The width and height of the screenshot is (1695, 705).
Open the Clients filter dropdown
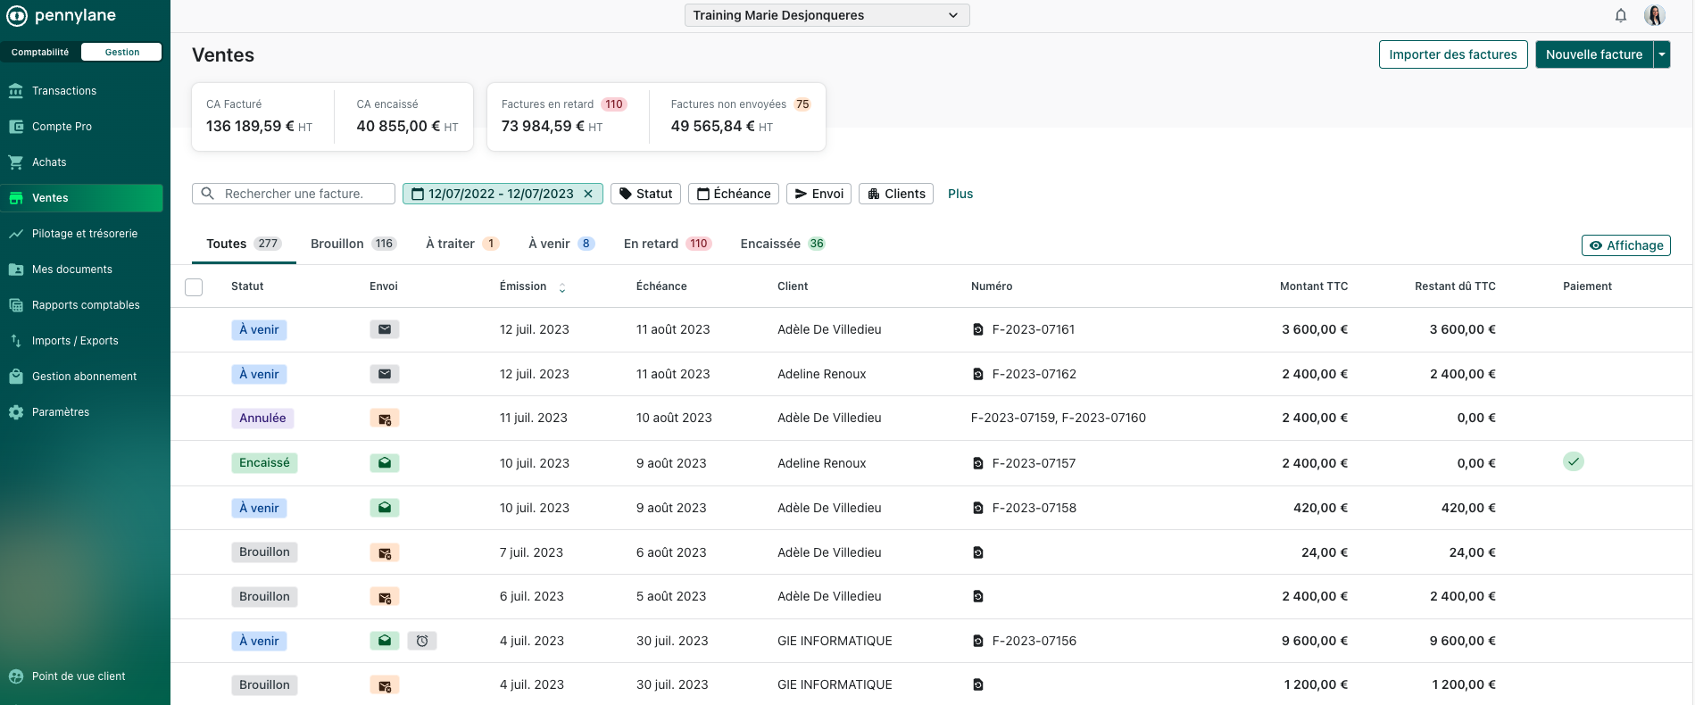coord(896,194)
